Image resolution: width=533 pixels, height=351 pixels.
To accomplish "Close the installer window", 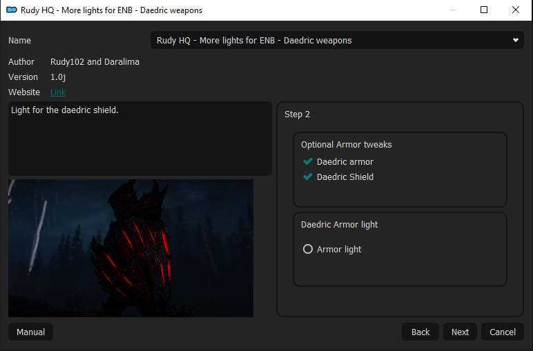I will (x=515, y=10).
